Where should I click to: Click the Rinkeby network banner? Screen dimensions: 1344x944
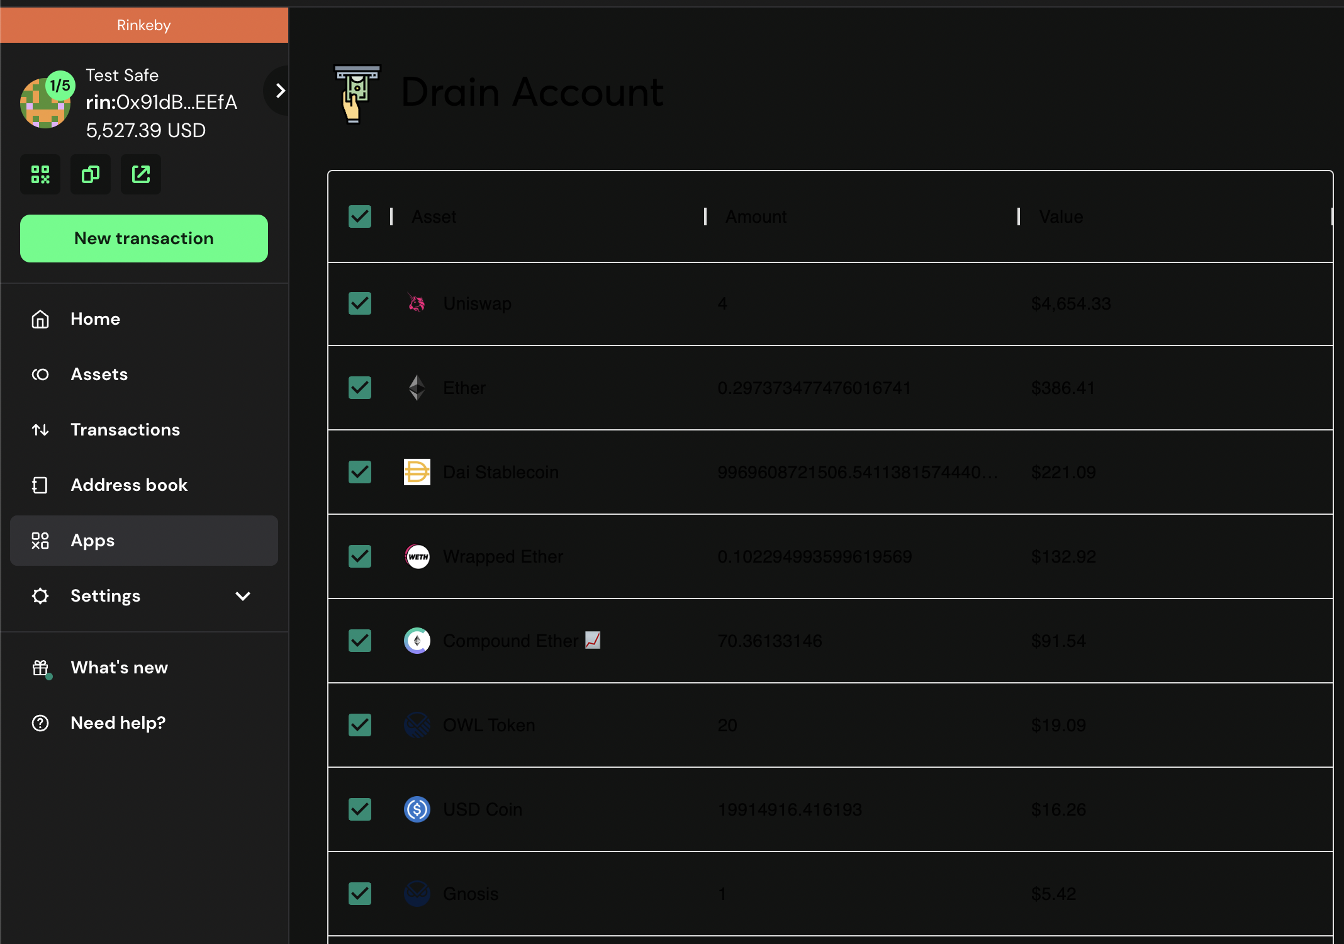[x=143, y=25]
